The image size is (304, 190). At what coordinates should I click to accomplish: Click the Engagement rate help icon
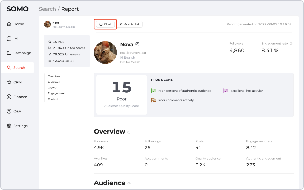coord(291,44)
